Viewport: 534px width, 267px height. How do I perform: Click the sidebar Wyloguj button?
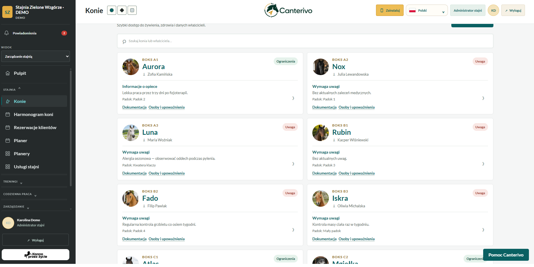tap(36, 240)
